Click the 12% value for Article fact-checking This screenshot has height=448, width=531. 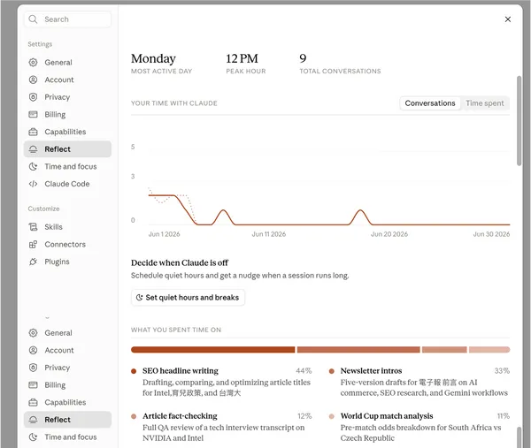coord(304,416)
